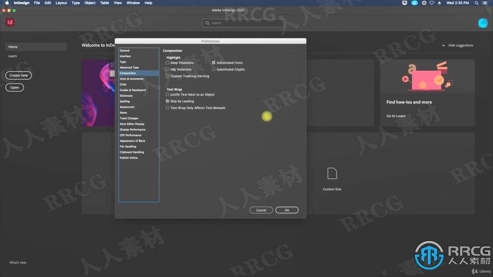Select the Home tab in sidebar

click(x=36, y=47)
